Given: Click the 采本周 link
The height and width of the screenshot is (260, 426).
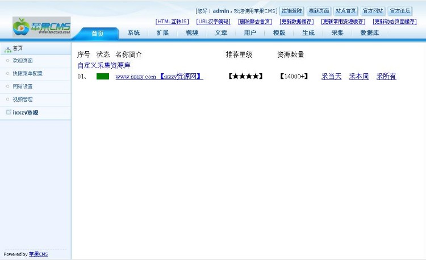Looking at the screenshot, I should [x=358, y=77].
